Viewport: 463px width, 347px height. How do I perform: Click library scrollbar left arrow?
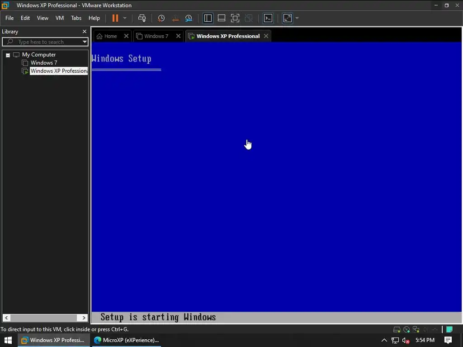coord(6,318)
